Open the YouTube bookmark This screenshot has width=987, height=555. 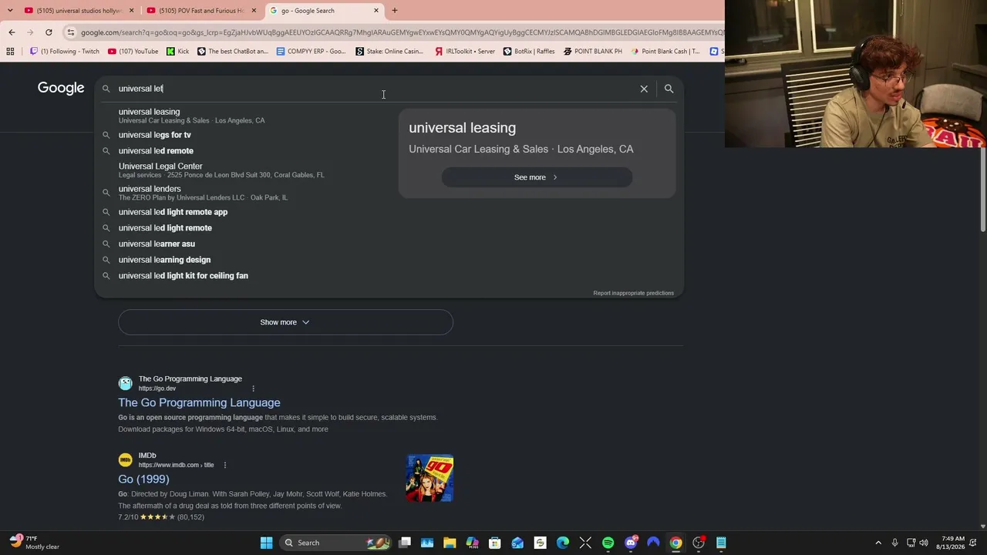[x=133, y=52]
